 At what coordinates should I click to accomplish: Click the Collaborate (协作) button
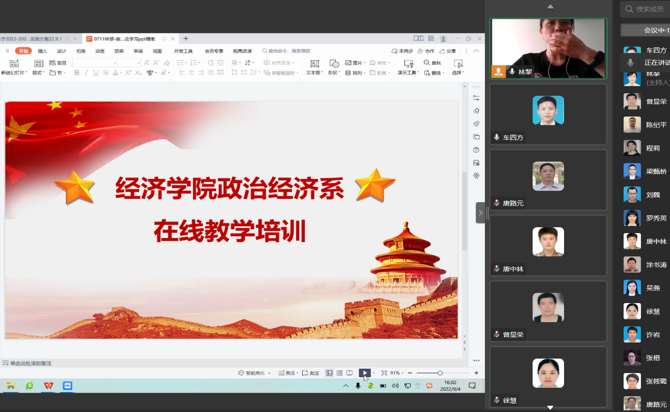(426, 51)
